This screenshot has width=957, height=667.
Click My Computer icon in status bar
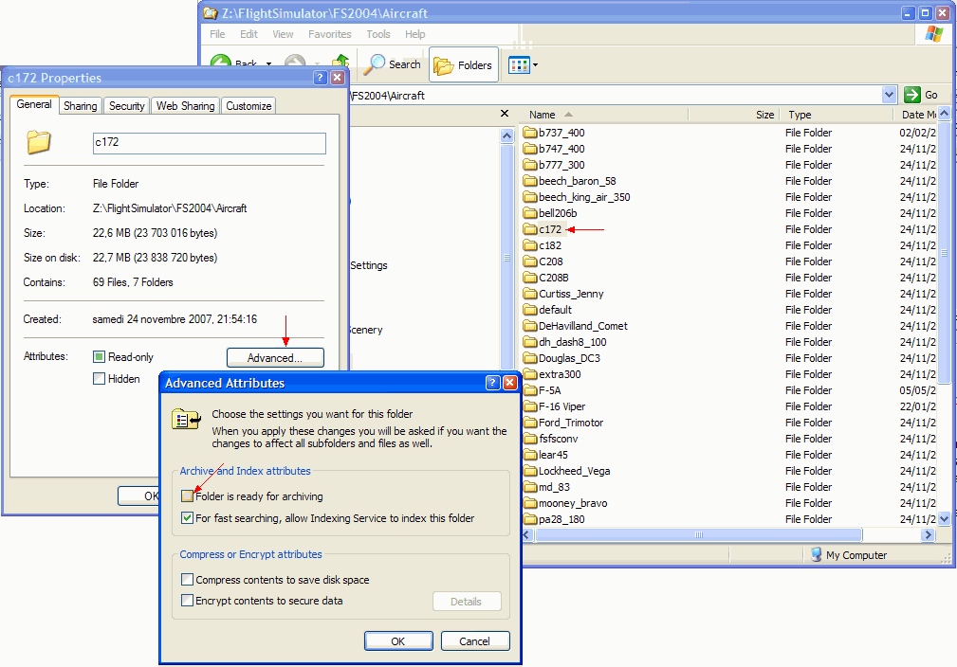pos(816,554)
